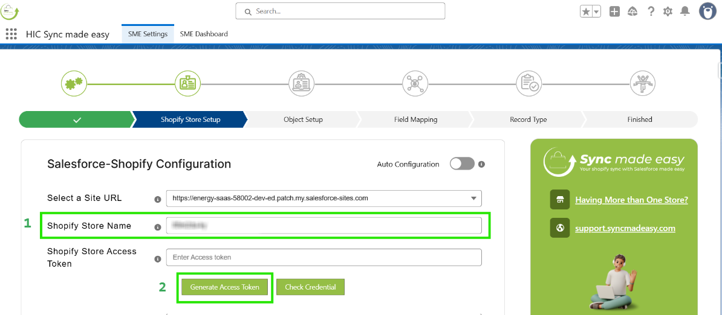The width and height of the screenshot is (722, 315).
Task: Expand the Select a Site URL dropdown
Action: 473,198
